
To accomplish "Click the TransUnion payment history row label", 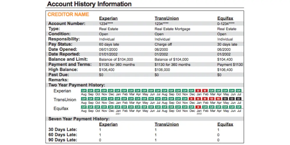I will 65,100.
